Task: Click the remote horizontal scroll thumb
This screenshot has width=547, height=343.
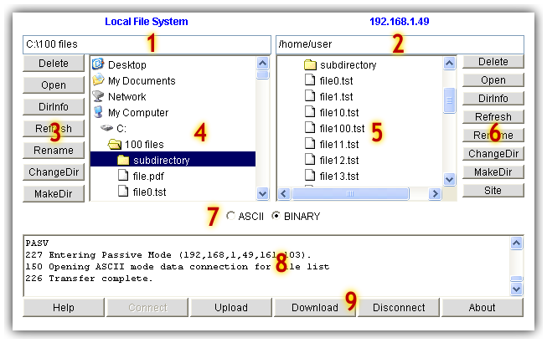Action: pos(350,193)
